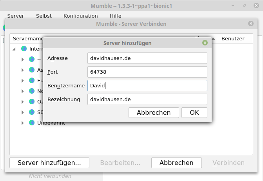Viewport: 263px width, 181px height.
Task: Click the disabled Verbinden button
Action: click(x=229, y=163)
